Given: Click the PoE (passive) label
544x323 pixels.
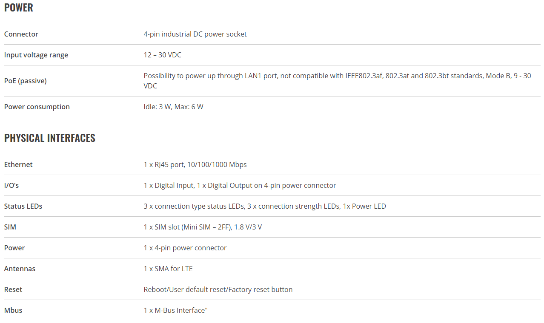Looking at the screenshot, I should click(26, 81).
